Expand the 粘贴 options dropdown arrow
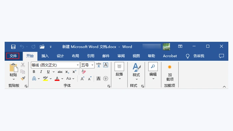Screen dimensions: 233x131 point(14,79)
